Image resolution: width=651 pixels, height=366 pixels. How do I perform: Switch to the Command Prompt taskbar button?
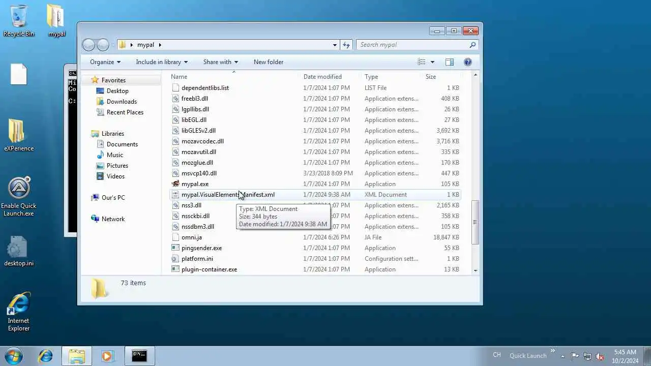(x=139, y=356)
